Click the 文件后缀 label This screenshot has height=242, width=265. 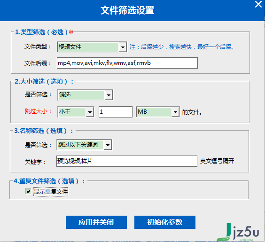point(38,63)
